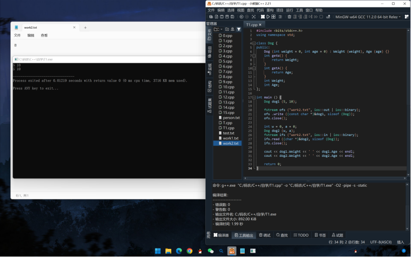
Task: Open the 工具 menu in the IDE
Action: (x=300, y=10)
